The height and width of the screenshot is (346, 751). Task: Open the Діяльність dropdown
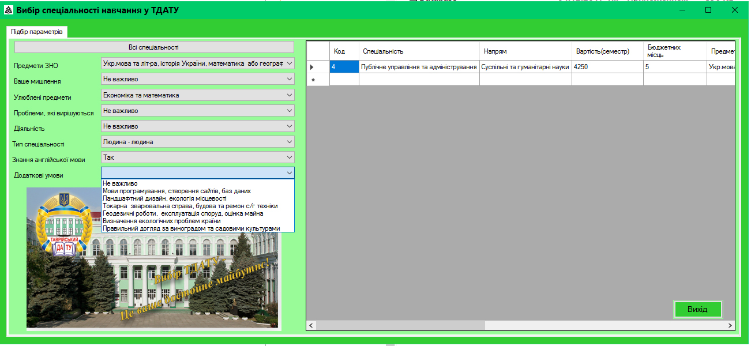(x=198, y=126)
